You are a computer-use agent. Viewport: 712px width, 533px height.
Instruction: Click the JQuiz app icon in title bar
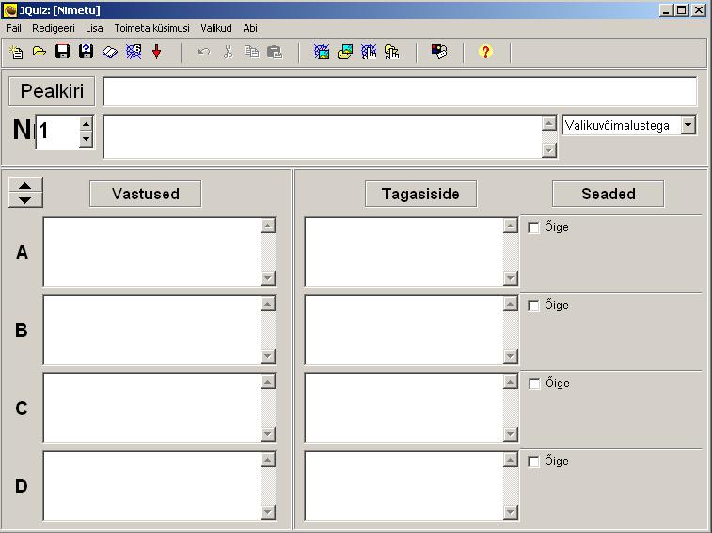(x=9, y=10)
